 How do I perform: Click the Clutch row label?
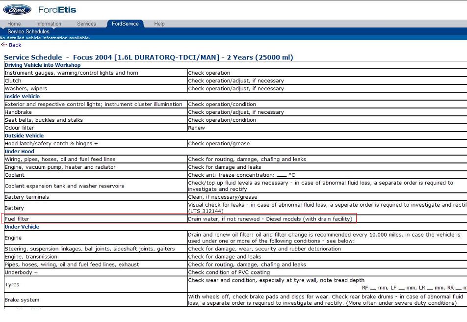(x=13, y=80)
